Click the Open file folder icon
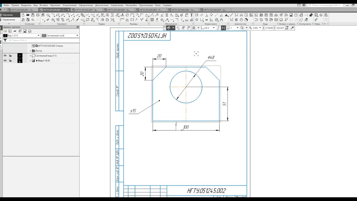This screenshot has width=357, height=201. 28,15
